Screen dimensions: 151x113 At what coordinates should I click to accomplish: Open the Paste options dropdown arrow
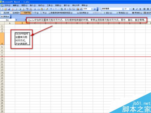pyautogui.click(x=44, y=9)
